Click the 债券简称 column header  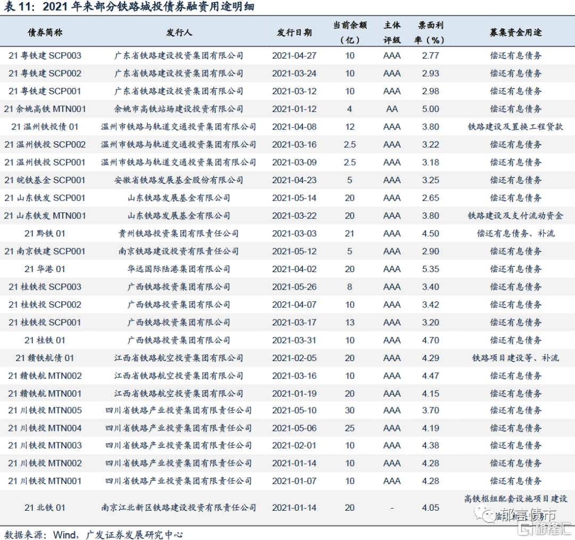(45, 32)
